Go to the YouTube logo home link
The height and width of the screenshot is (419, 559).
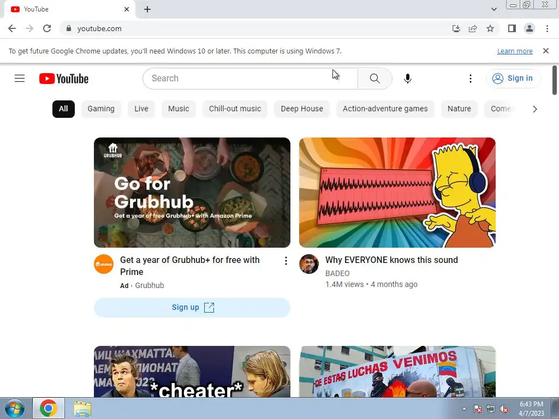pyautogui.click(x=64, y=79)
